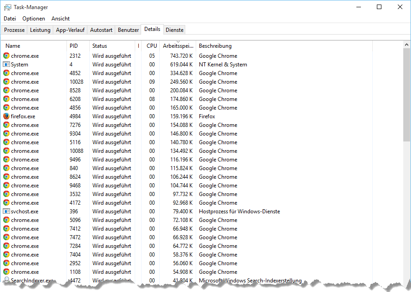Select the memory value 56.060 K
The image size is (411, 292).
tap(183, 263)
